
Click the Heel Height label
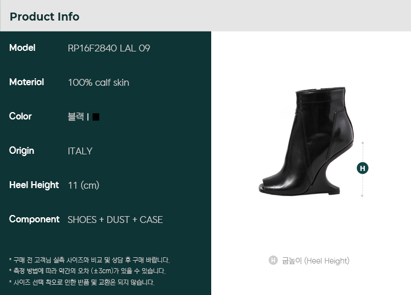click(x=34, y=185)
